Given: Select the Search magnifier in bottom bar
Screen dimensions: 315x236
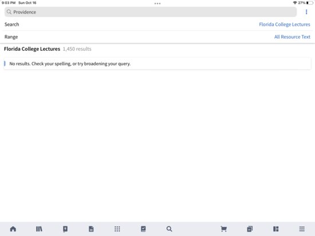Looking at the screenshot, I should click(169, 229).
